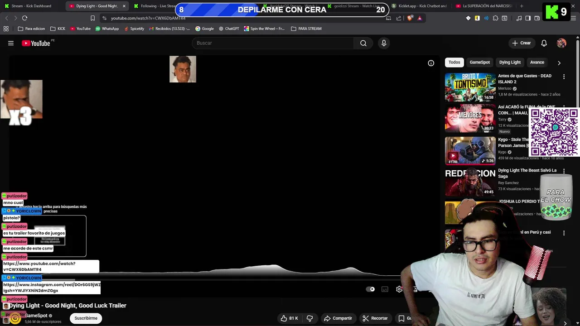Switch to La SUPERACIÓN del NARCISISTA tab
This screenshot has height=326, width=580.
click(x=484, y=6)
